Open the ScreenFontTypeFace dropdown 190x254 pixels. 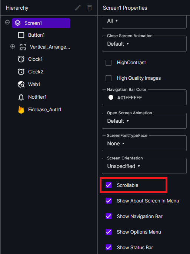(144, 144)
